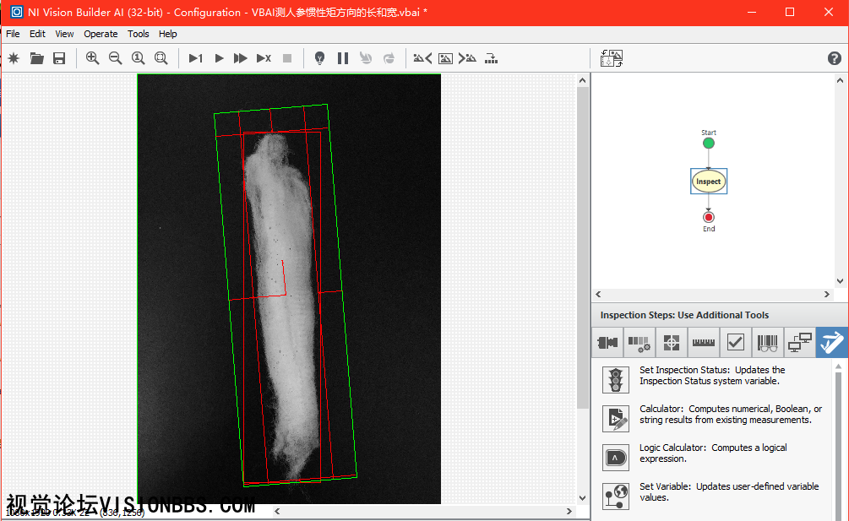Choose the Logic Calculator step icon
The width and height of the screenshot is (849, 521).
(x=616, y=457)
